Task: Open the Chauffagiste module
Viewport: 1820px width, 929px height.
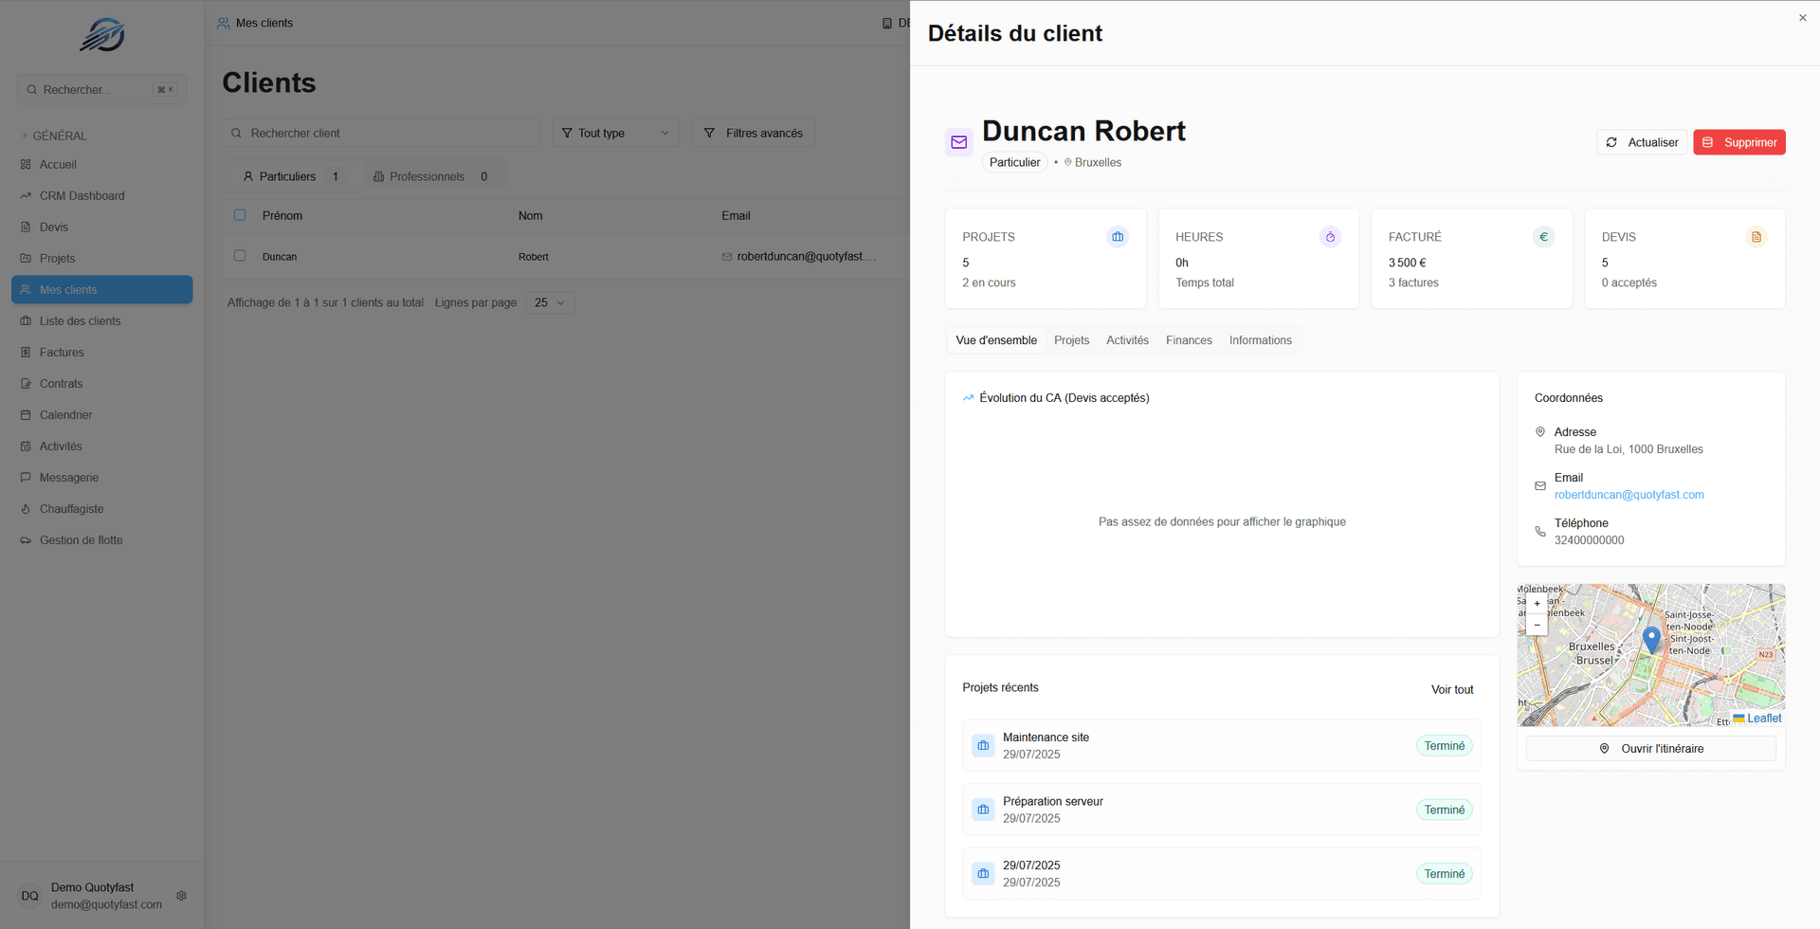Action: tap(72, 508)
